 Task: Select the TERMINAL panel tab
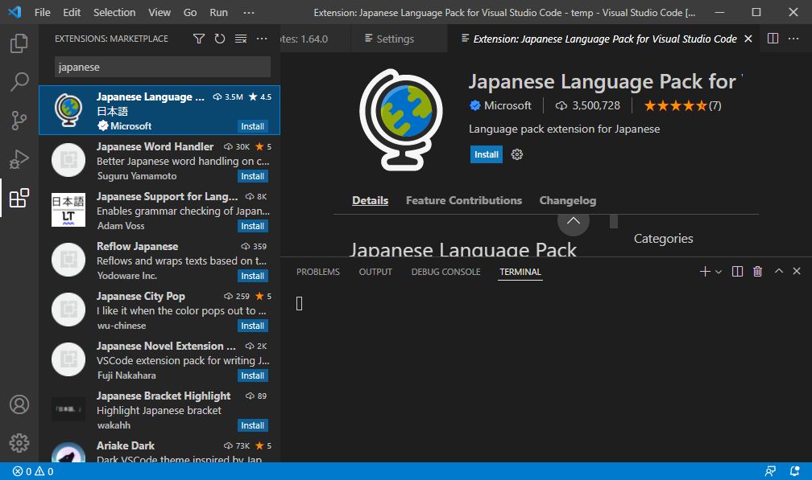click(520, 272)
